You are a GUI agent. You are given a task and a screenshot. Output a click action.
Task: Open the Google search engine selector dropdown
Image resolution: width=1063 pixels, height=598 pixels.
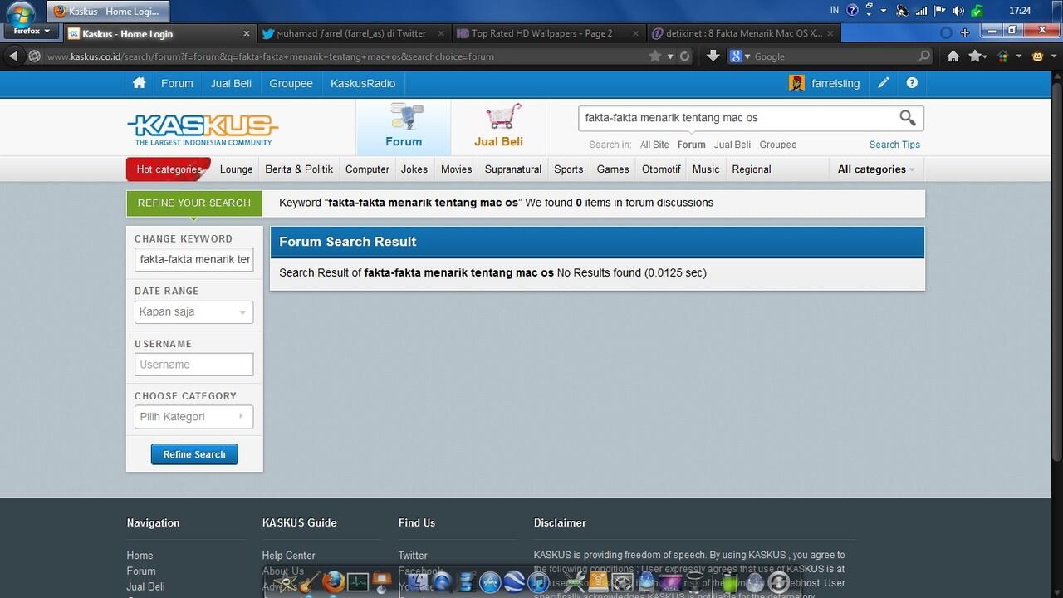click(x=740, y=56)
